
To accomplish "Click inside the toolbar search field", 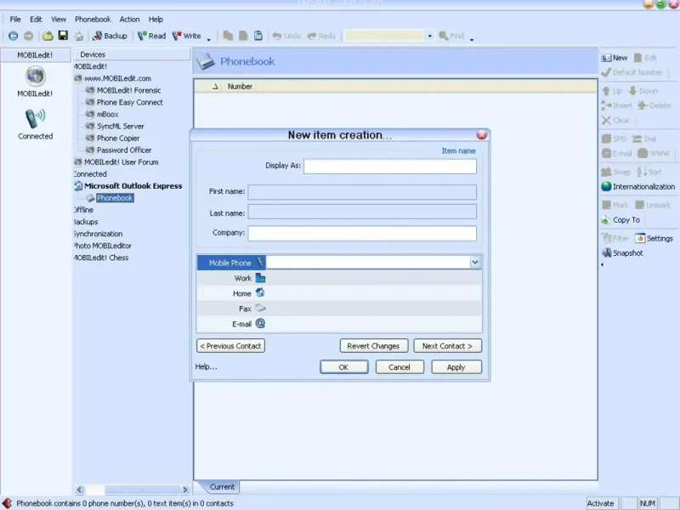I will click(x=384, y=36).
